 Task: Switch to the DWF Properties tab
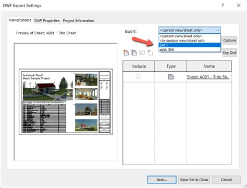(47, 21)
